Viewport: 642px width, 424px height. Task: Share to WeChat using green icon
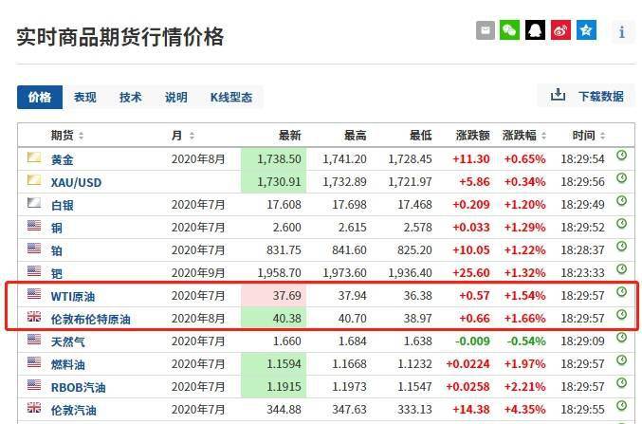coord(510,30)
